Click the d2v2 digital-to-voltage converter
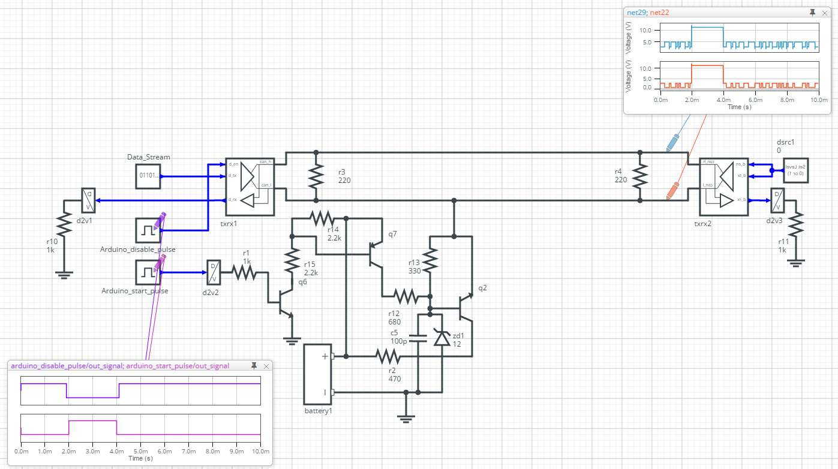The image size is (838, 469). point(214,272)
